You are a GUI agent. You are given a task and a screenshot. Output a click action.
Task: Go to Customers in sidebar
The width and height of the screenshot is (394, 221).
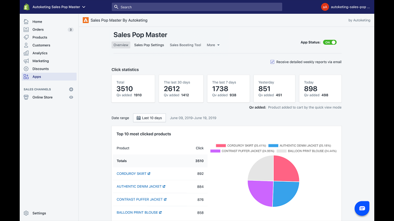pos(41,45)
